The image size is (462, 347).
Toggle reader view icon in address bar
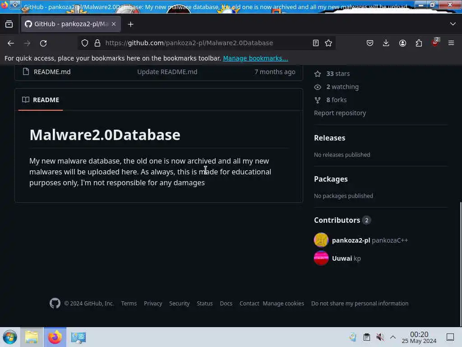(x=315, y=43)
